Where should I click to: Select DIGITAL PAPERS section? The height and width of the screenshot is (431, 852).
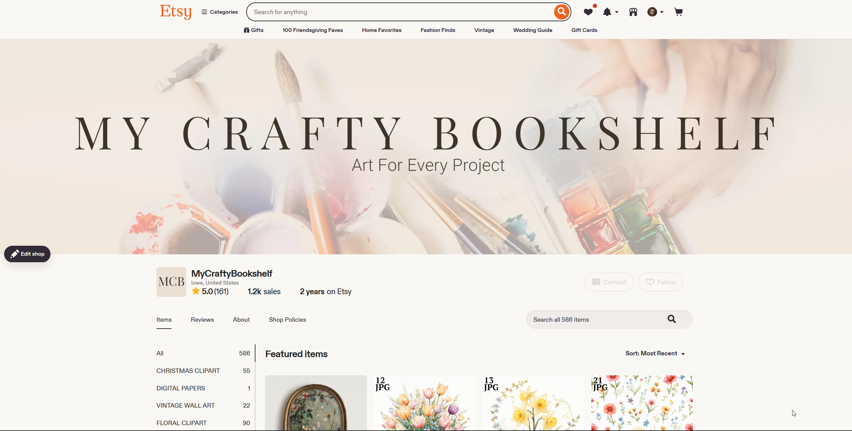point(203,388)
